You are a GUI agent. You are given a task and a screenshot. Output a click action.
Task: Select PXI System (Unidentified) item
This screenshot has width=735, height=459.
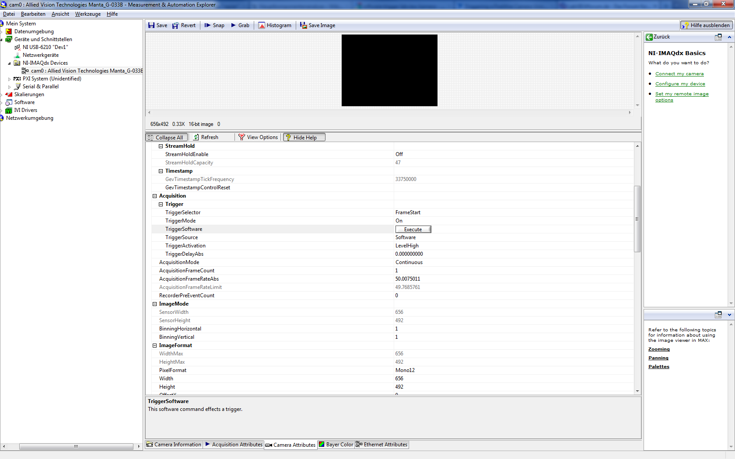[x=52, y=79]
